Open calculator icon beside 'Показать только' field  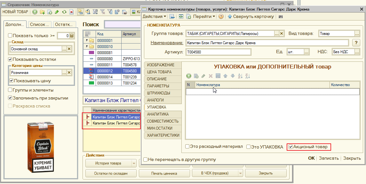click(x=72, y=36)
